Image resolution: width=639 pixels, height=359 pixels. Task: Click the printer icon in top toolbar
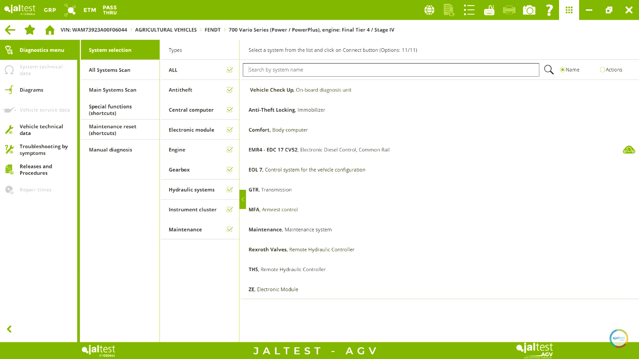509,10
